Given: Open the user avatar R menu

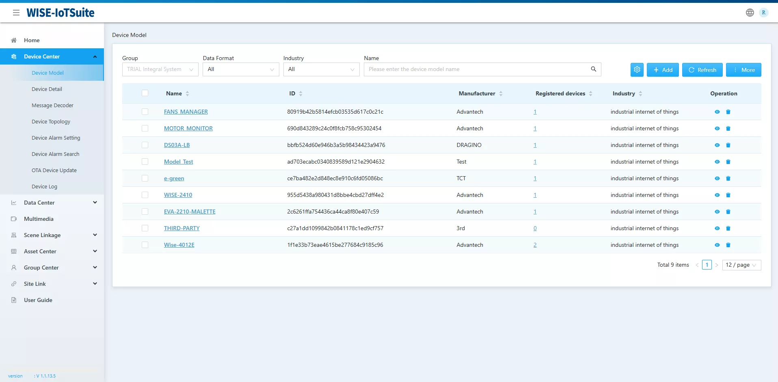Looking at the screenshot, I should coord(763,13).
